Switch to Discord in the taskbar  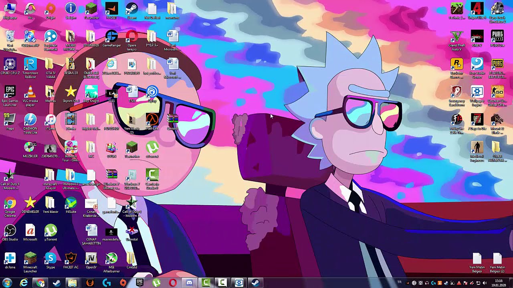[189, 283]
